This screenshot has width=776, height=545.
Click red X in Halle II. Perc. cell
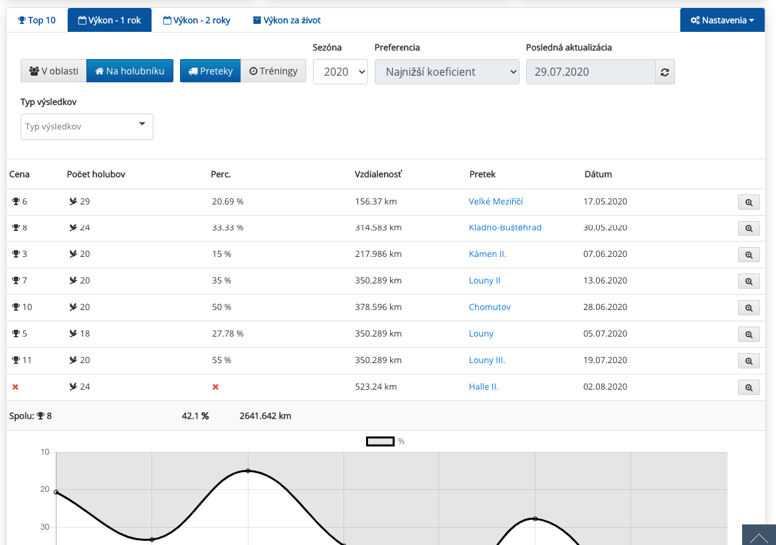click(215, 387)
